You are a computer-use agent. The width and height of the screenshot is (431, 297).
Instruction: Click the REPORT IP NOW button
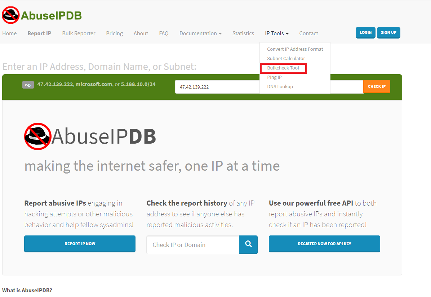[x=80, y=244]
